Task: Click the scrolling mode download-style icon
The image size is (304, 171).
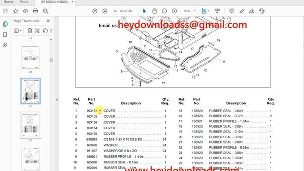Action: [217, 11]
